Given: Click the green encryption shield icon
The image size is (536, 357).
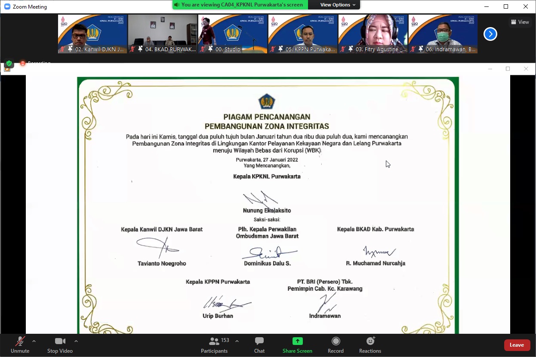Looking at the screenshot, I should (9, 63).
